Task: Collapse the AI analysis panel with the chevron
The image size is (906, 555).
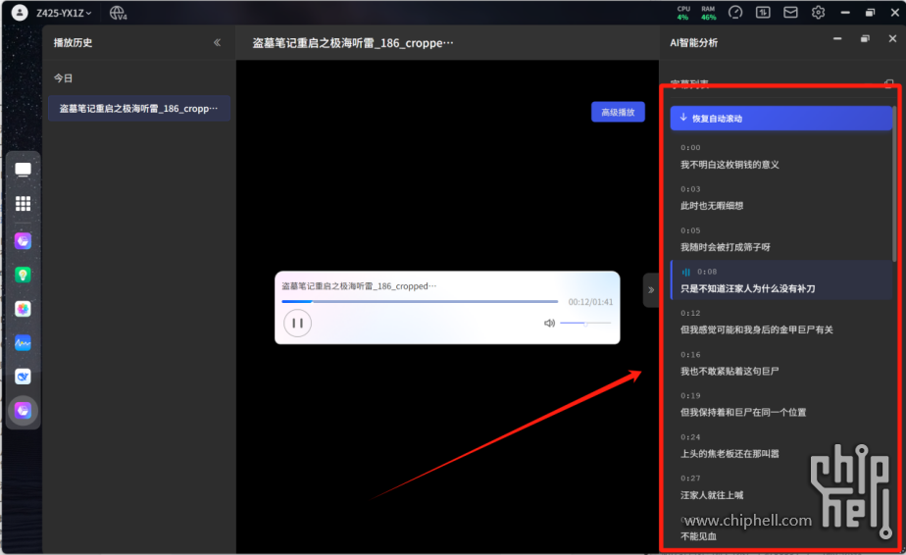Action: coord(651,290)
